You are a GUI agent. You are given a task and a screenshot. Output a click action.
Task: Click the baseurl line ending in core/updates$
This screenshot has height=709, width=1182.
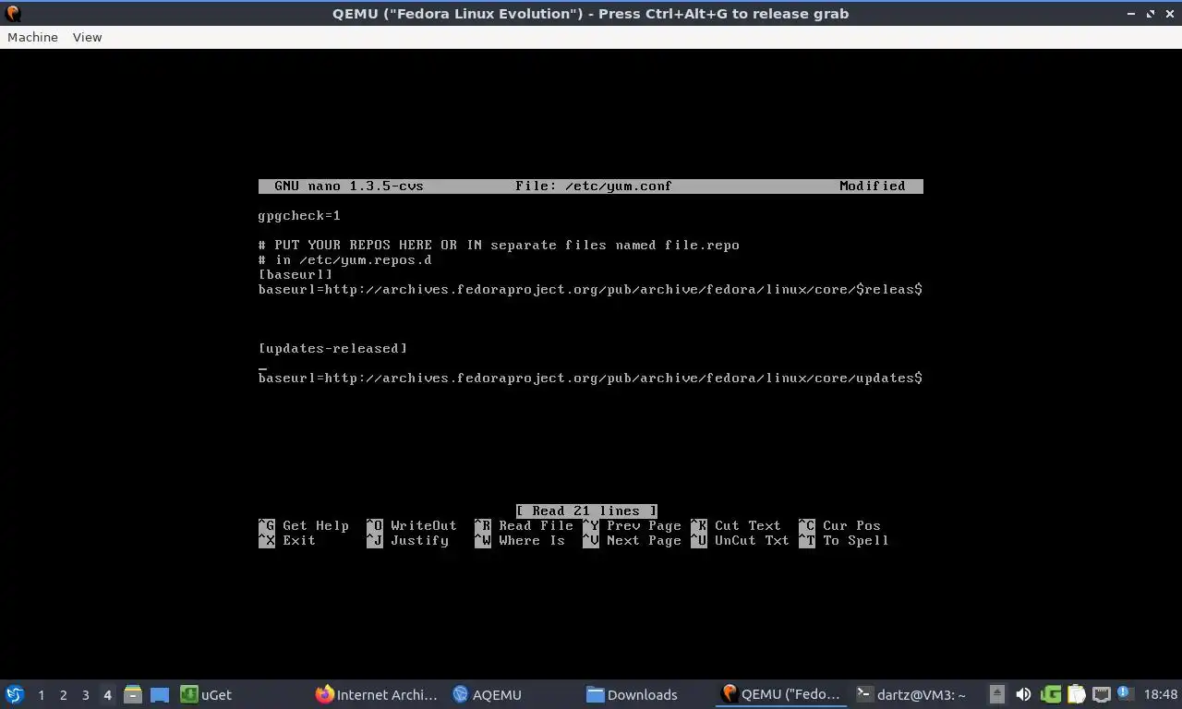click(590, 378)
